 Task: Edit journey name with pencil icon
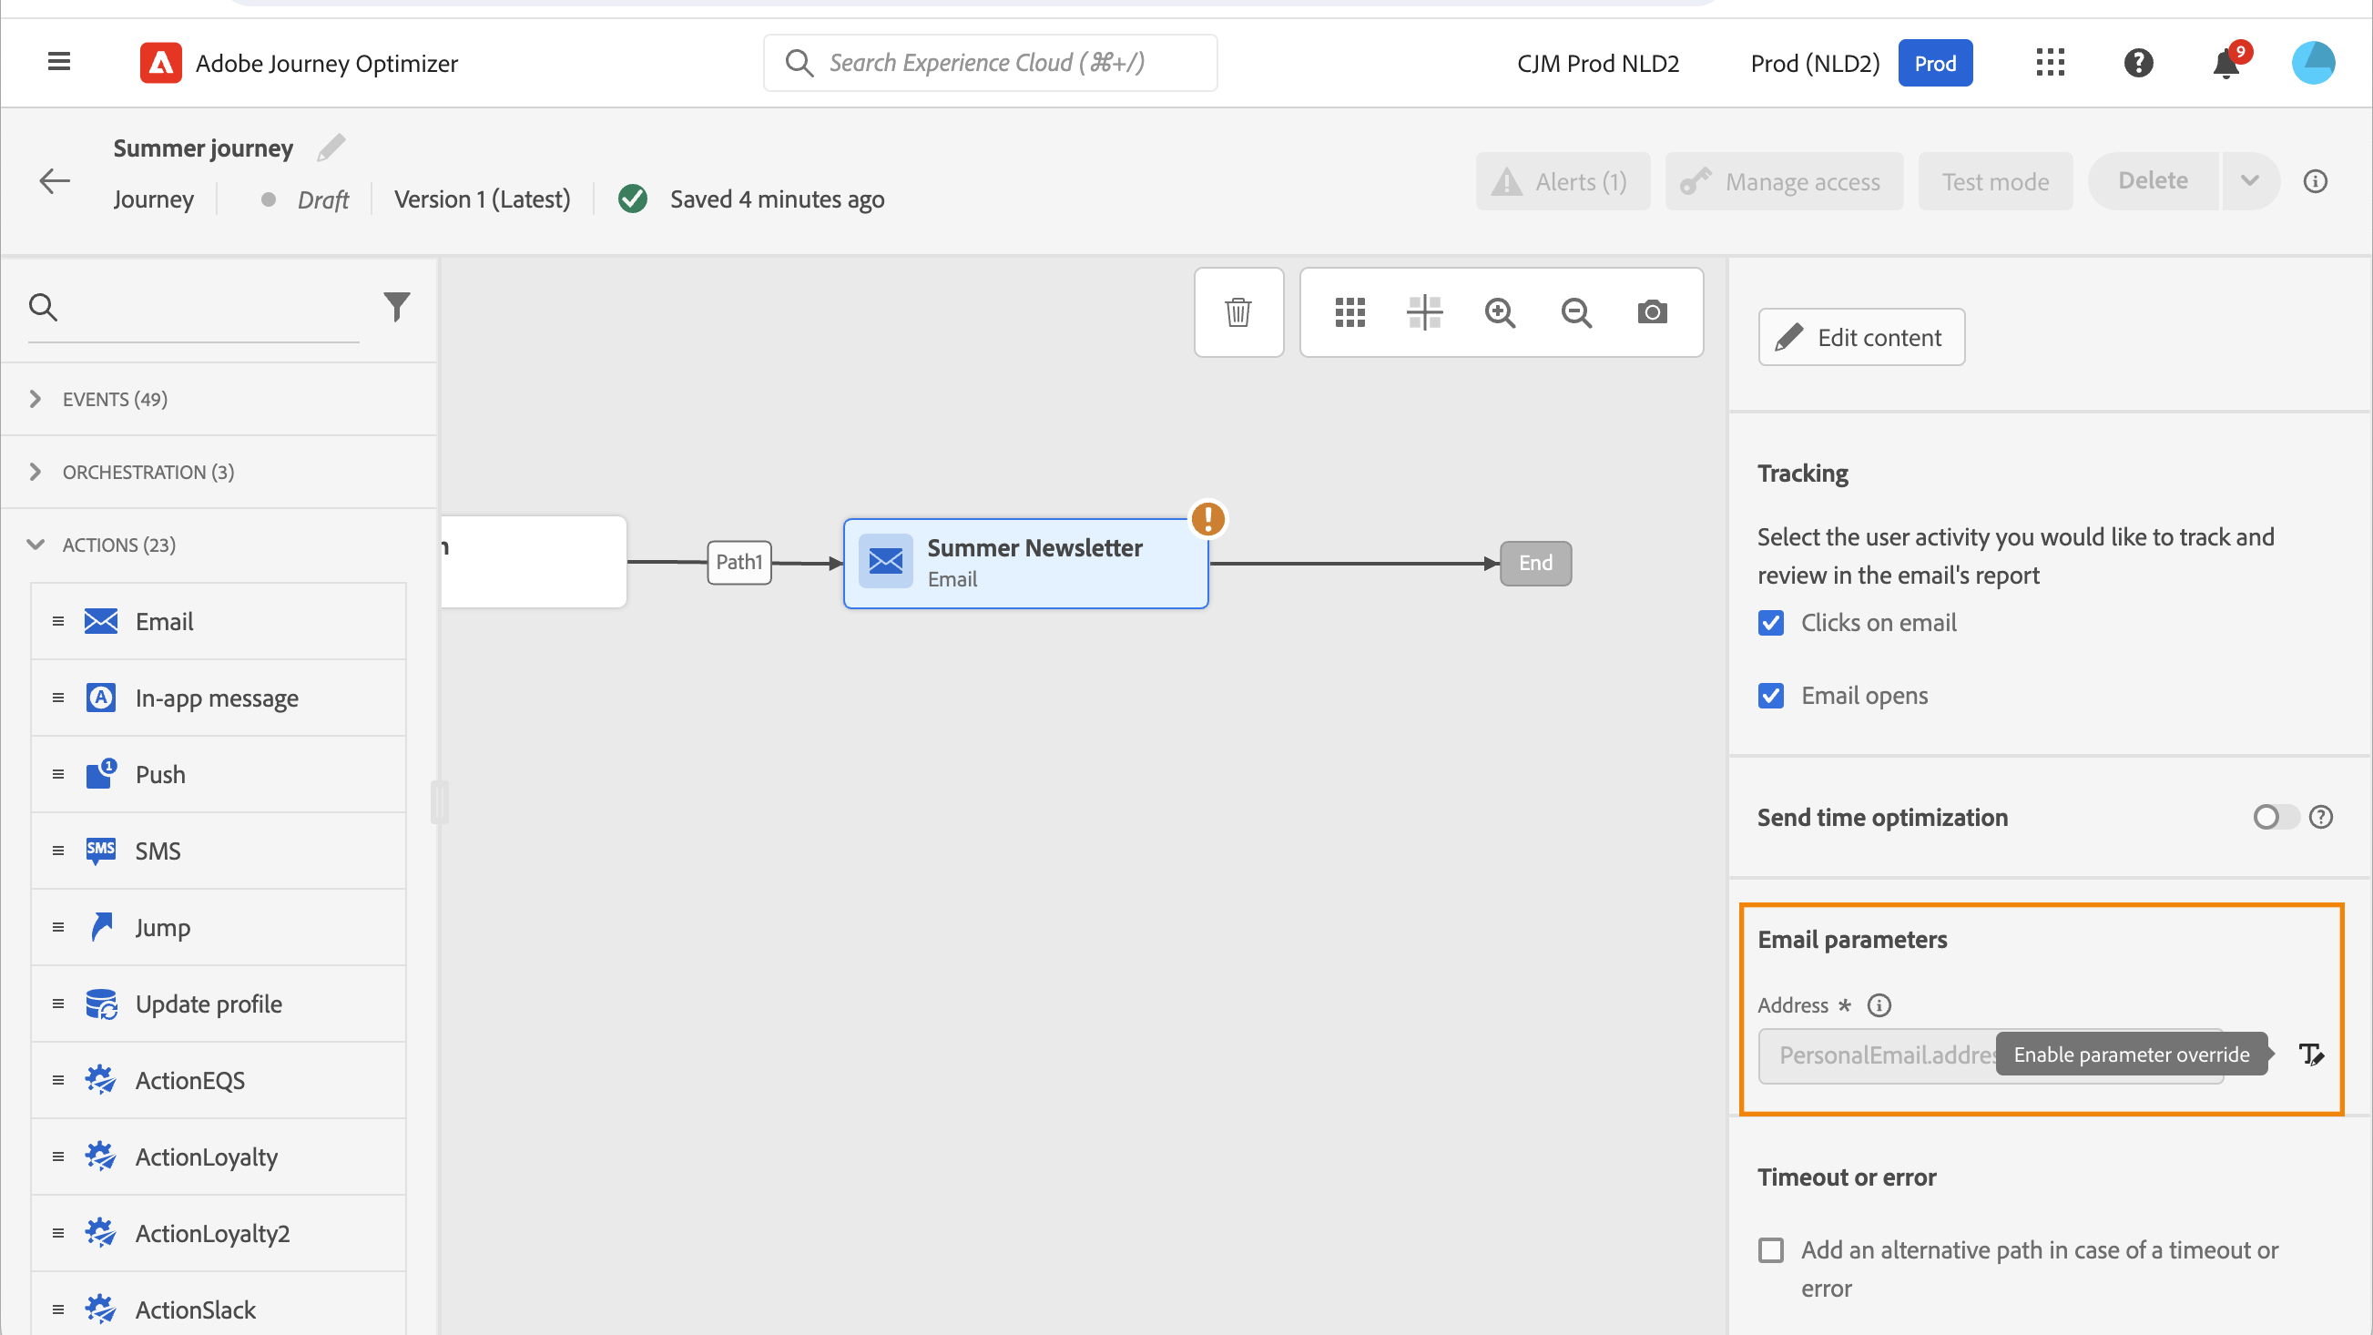coord(331,148)
